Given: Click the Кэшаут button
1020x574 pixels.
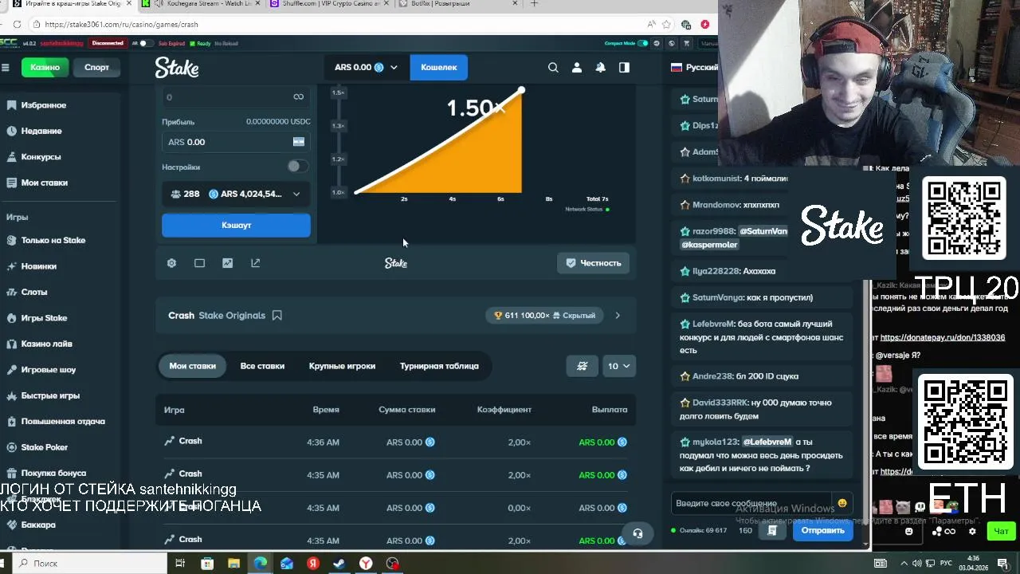Looking at the screenshot, I should click(236, 226).
